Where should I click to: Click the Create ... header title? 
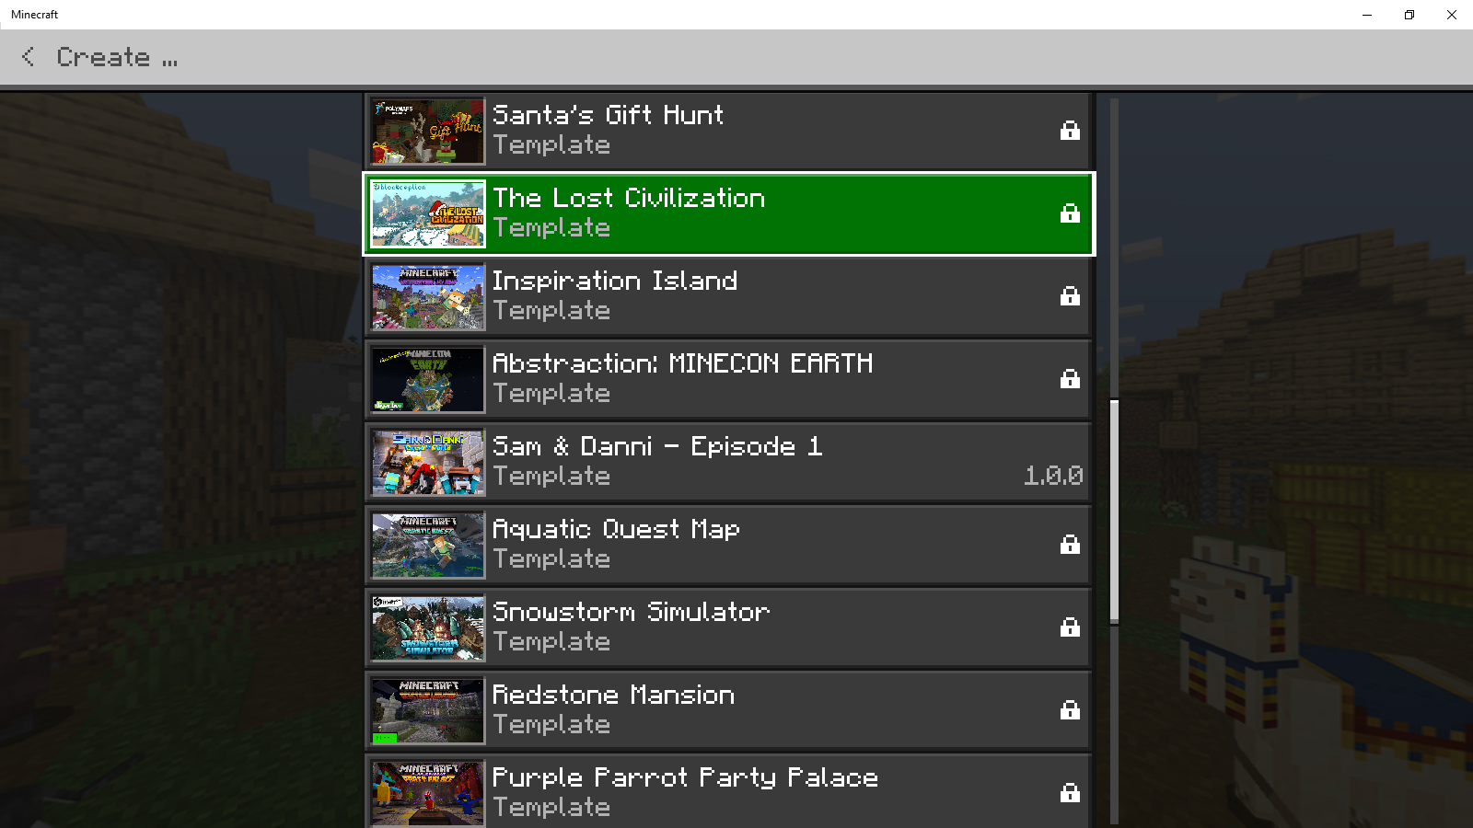(x=117, y=57)
